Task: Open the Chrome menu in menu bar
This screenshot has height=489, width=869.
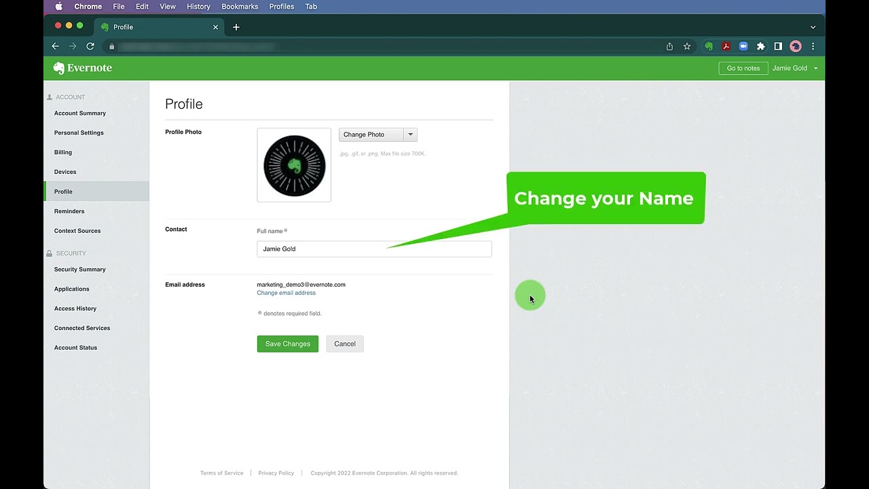Action: click(x=88, y=6)
